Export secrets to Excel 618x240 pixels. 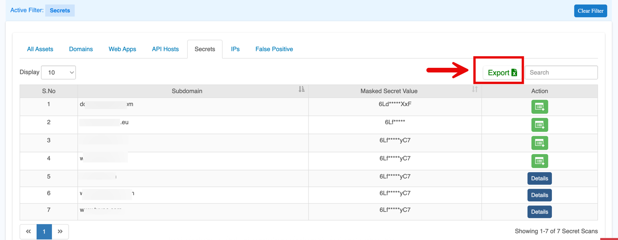click(x=502, y=73)
